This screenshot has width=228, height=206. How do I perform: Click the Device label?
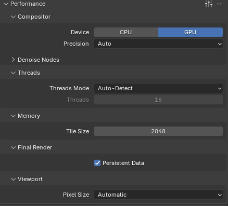pos(80,32)
